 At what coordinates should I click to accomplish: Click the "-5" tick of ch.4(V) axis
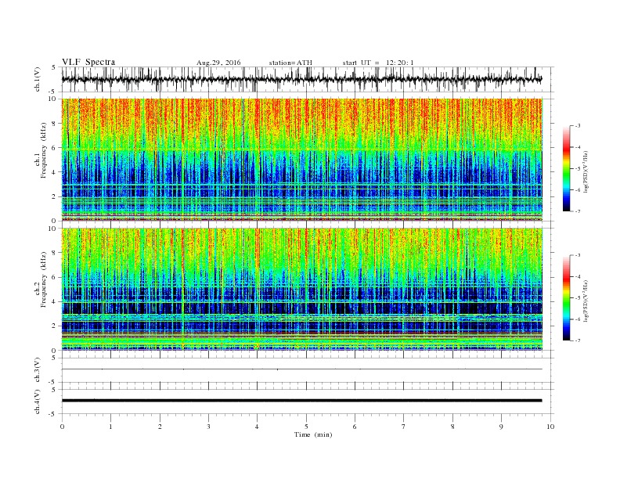point(53,414)
